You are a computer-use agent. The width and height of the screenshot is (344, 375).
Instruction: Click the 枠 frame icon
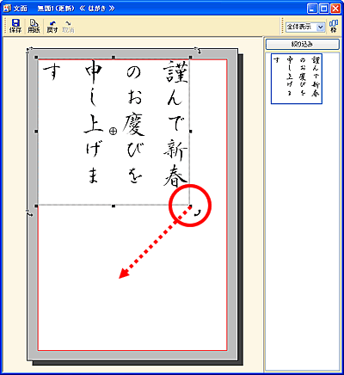[x=334, y=26]
